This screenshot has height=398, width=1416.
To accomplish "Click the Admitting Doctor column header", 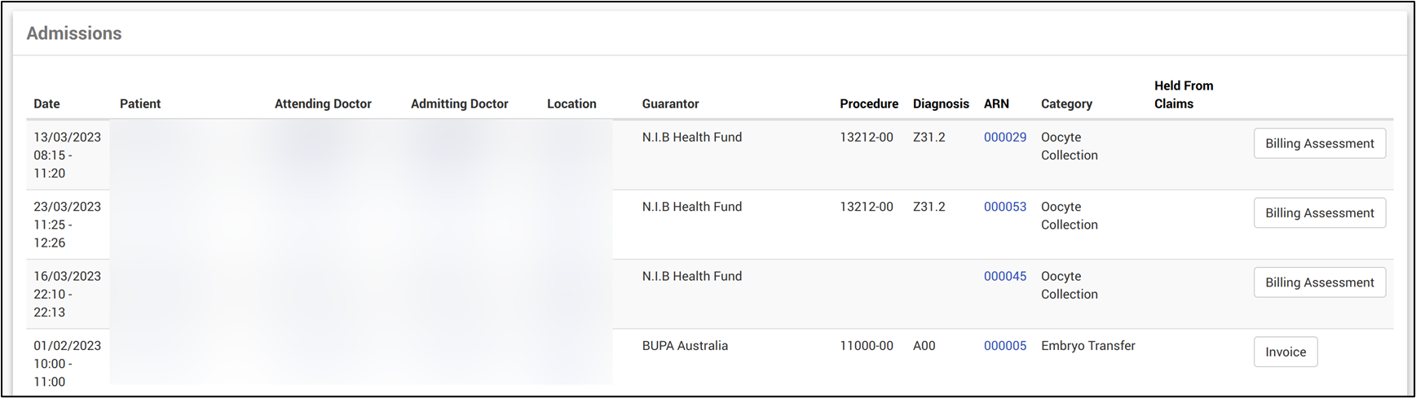I will pyautogui.click(x=459, y=104).
